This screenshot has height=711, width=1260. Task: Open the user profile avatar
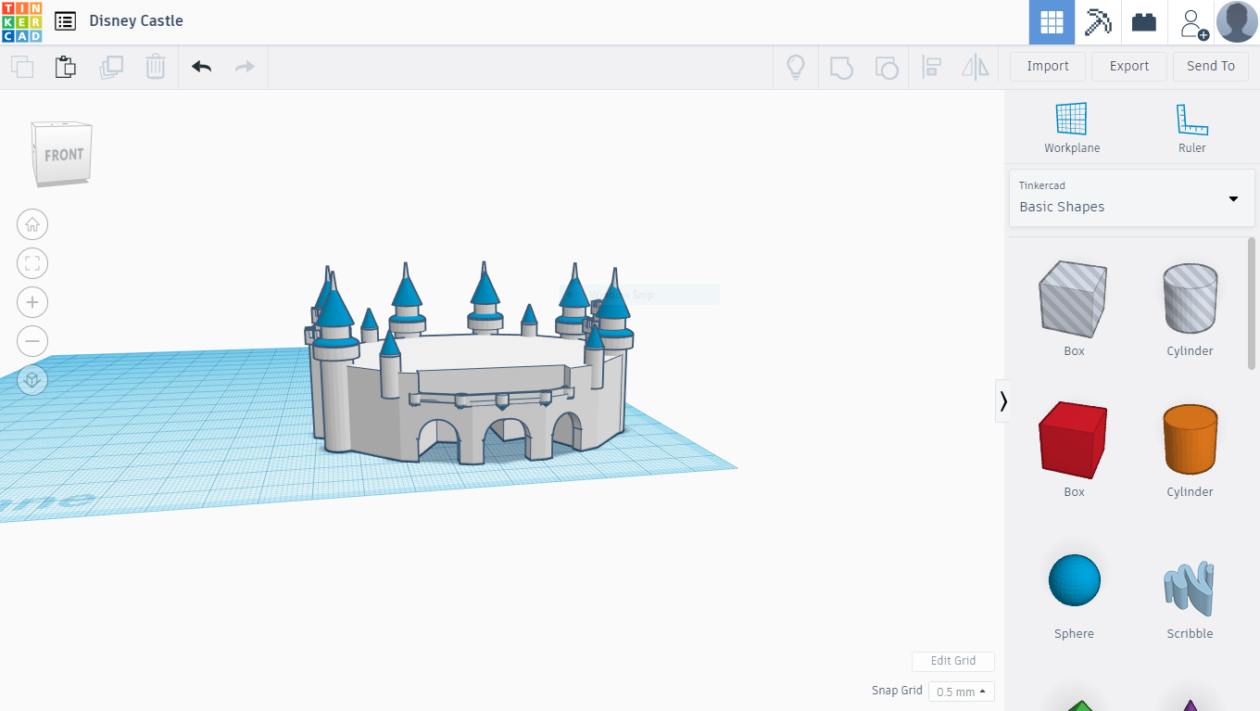[1237, 22]
